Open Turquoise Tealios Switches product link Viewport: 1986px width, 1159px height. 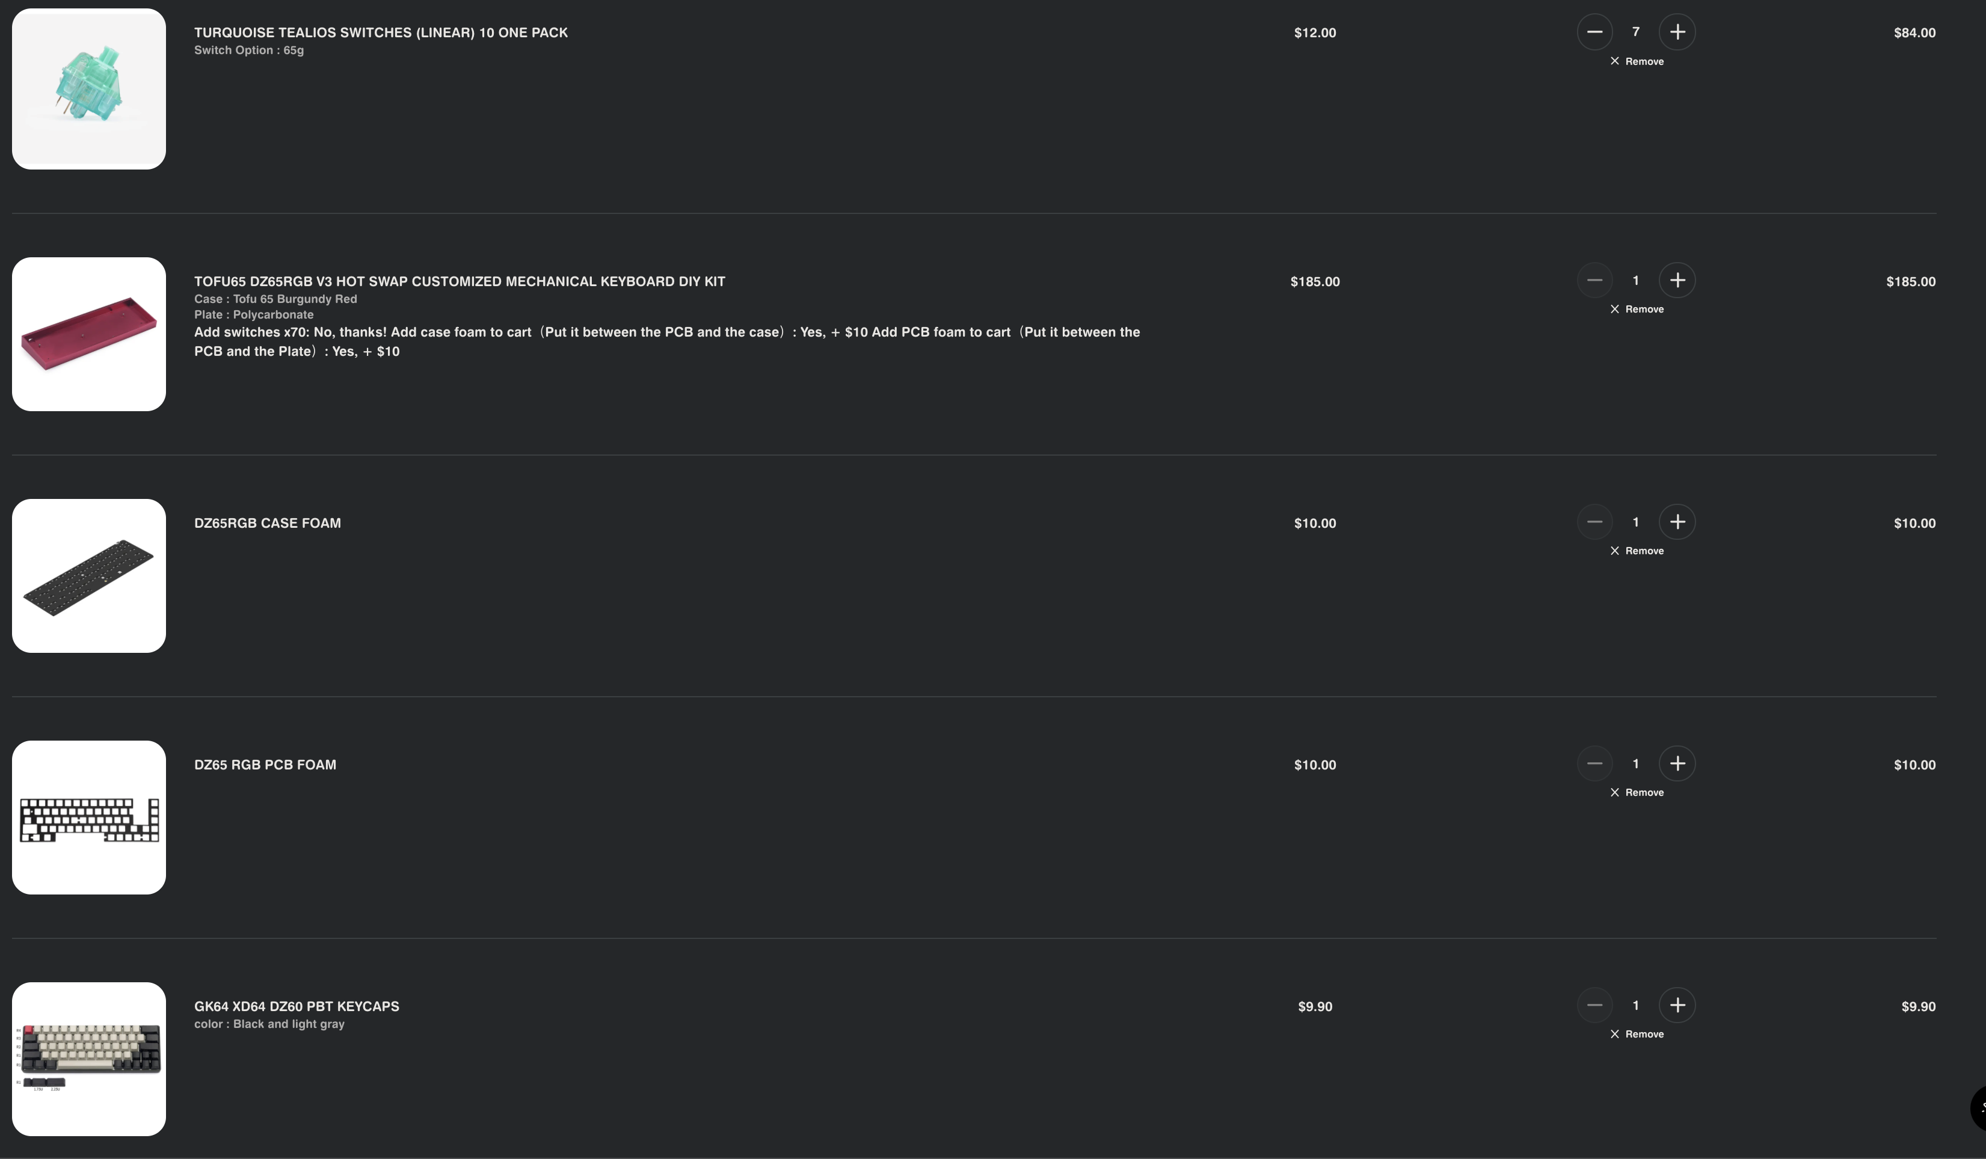pyautogui.click(x=381, y=33)
